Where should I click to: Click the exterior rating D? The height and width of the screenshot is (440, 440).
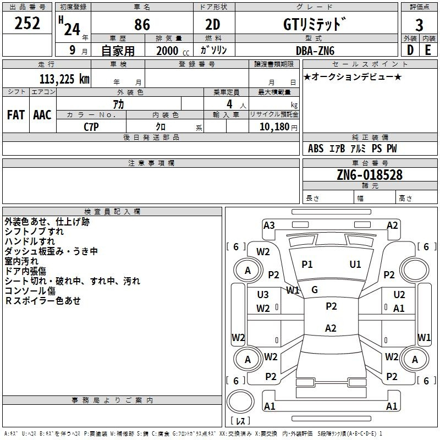[x=410, y=50]
